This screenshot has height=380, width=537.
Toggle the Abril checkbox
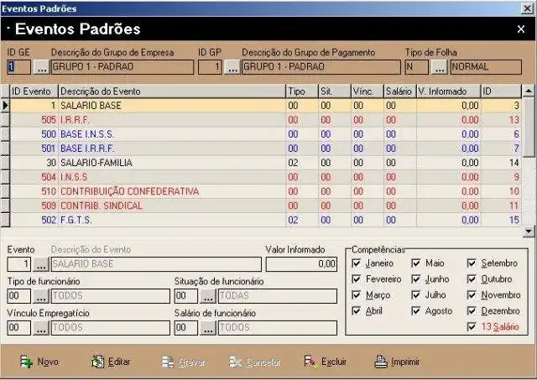[356, 310]
